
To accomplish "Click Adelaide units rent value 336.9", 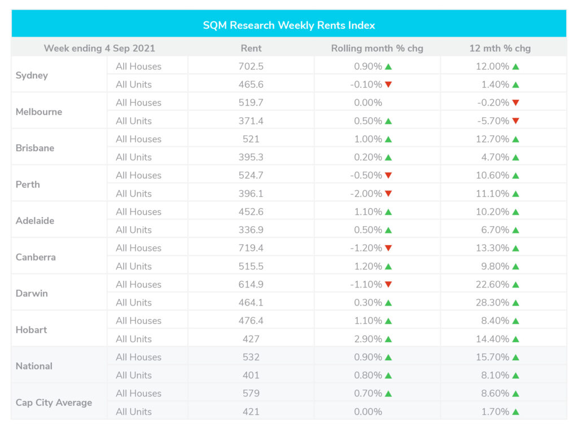I will (251, 230).
